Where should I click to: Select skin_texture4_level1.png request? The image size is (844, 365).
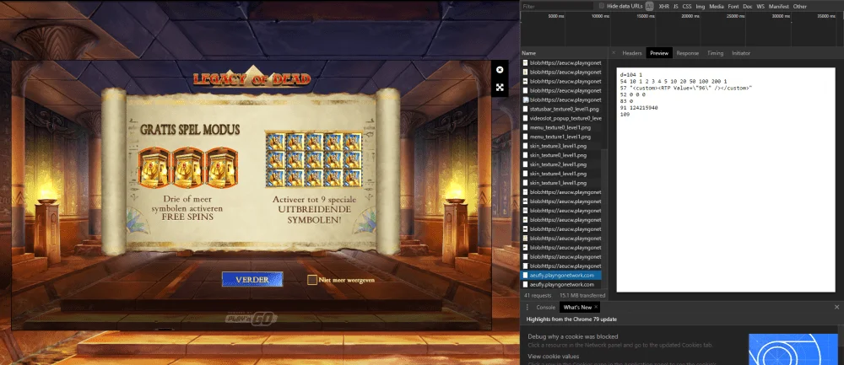tap(561, 174)
